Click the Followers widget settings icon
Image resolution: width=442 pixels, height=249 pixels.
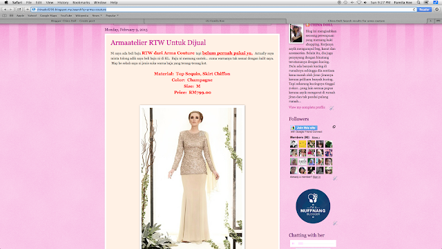(334, 127)
